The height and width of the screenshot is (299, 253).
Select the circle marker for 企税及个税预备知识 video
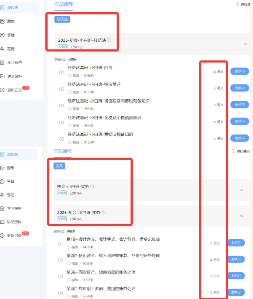pyautogui.click(x=69, y=126)
